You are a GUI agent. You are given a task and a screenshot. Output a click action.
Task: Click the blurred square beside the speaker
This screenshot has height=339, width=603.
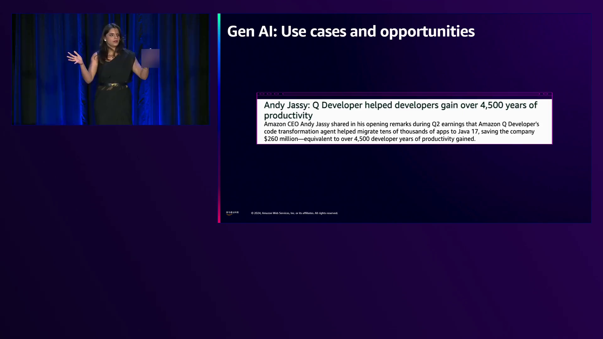150,58
